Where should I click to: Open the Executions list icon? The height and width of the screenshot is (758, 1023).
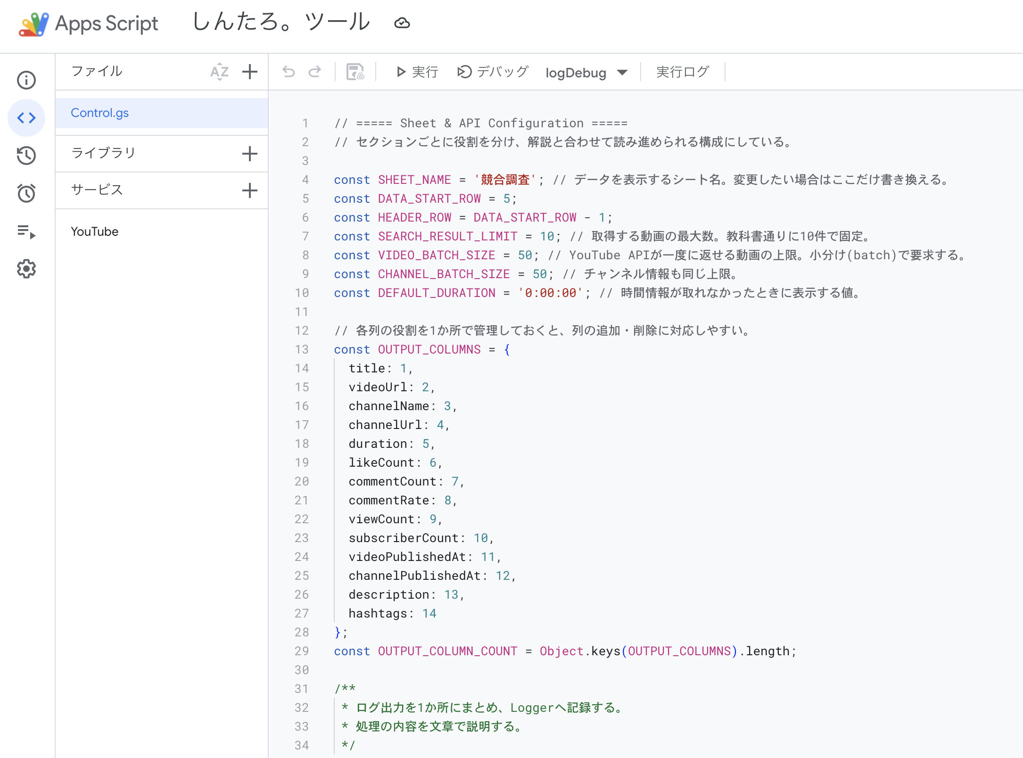(26, 231)
